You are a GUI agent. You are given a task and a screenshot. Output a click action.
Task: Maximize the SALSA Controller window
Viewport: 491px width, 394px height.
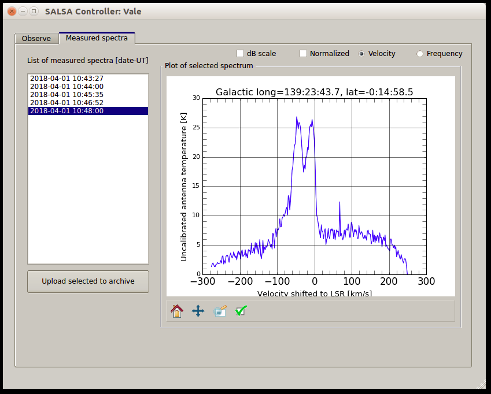click(x=34, y=12)
